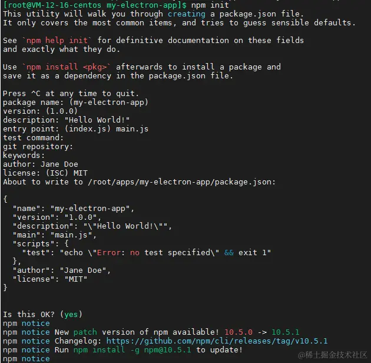Click the 'test command:' line
This screenshot has width=371, height=363.
tap(33, 137)
